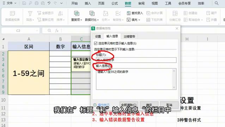Click the text area scrollbar up arrow

click(174, 71)
